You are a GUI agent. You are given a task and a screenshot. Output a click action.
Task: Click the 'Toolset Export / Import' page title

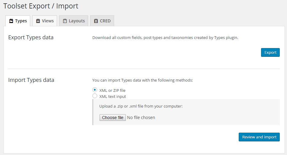[41, 6]
